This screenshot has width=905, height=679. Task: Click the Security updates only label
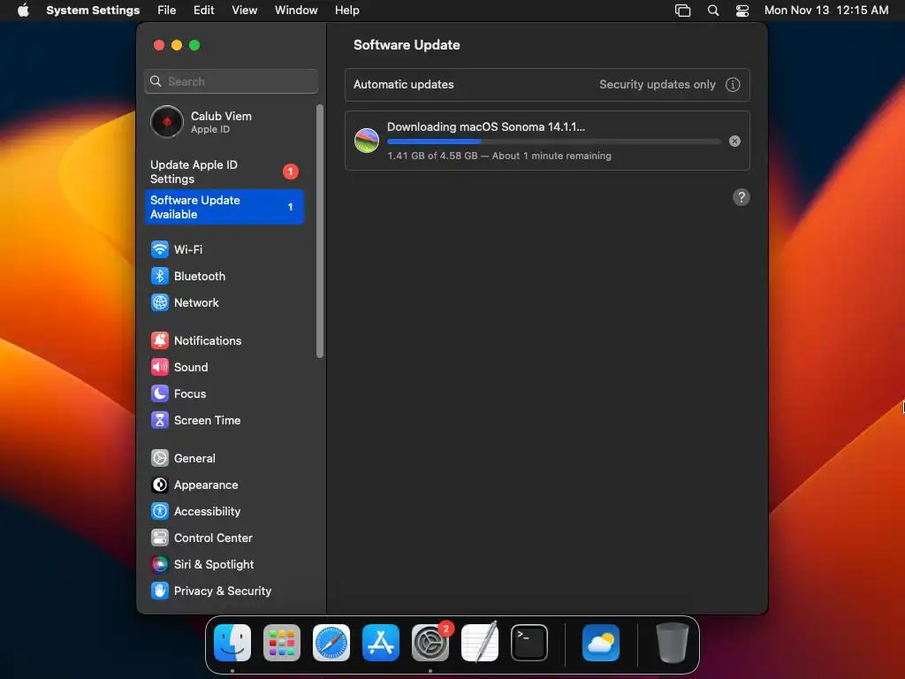pyautogui.click(x=658, y=85)
